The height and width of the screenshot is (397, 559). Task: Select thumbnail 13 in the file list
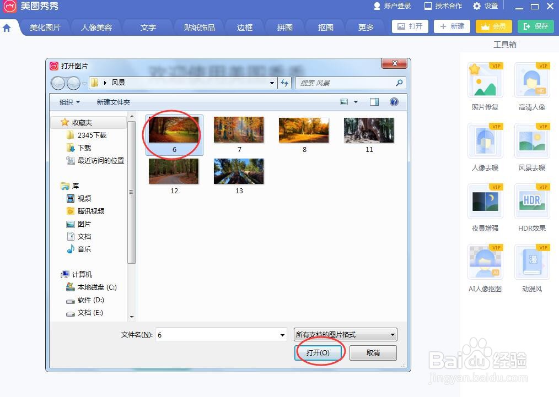coord(239,171)
